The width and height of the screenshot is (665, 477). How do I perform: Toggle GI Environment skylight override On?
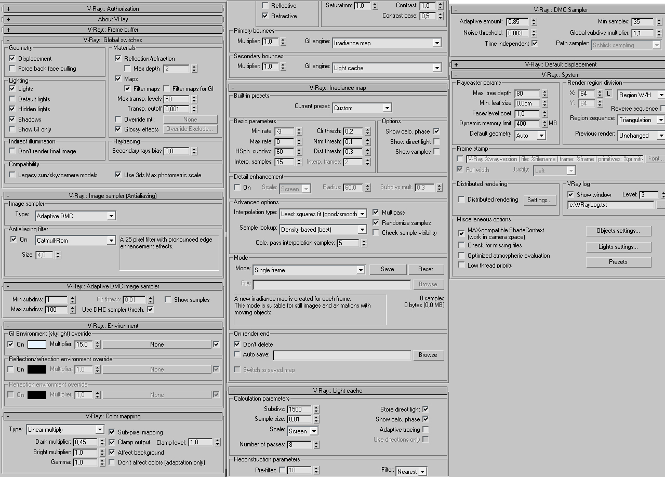pyautogui.click(x=11, y=344)
